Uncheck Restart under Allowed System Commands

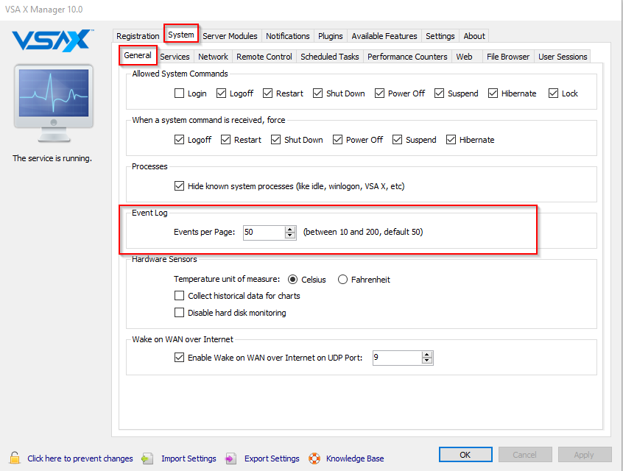pyautogui.click(x=268, y=93)
